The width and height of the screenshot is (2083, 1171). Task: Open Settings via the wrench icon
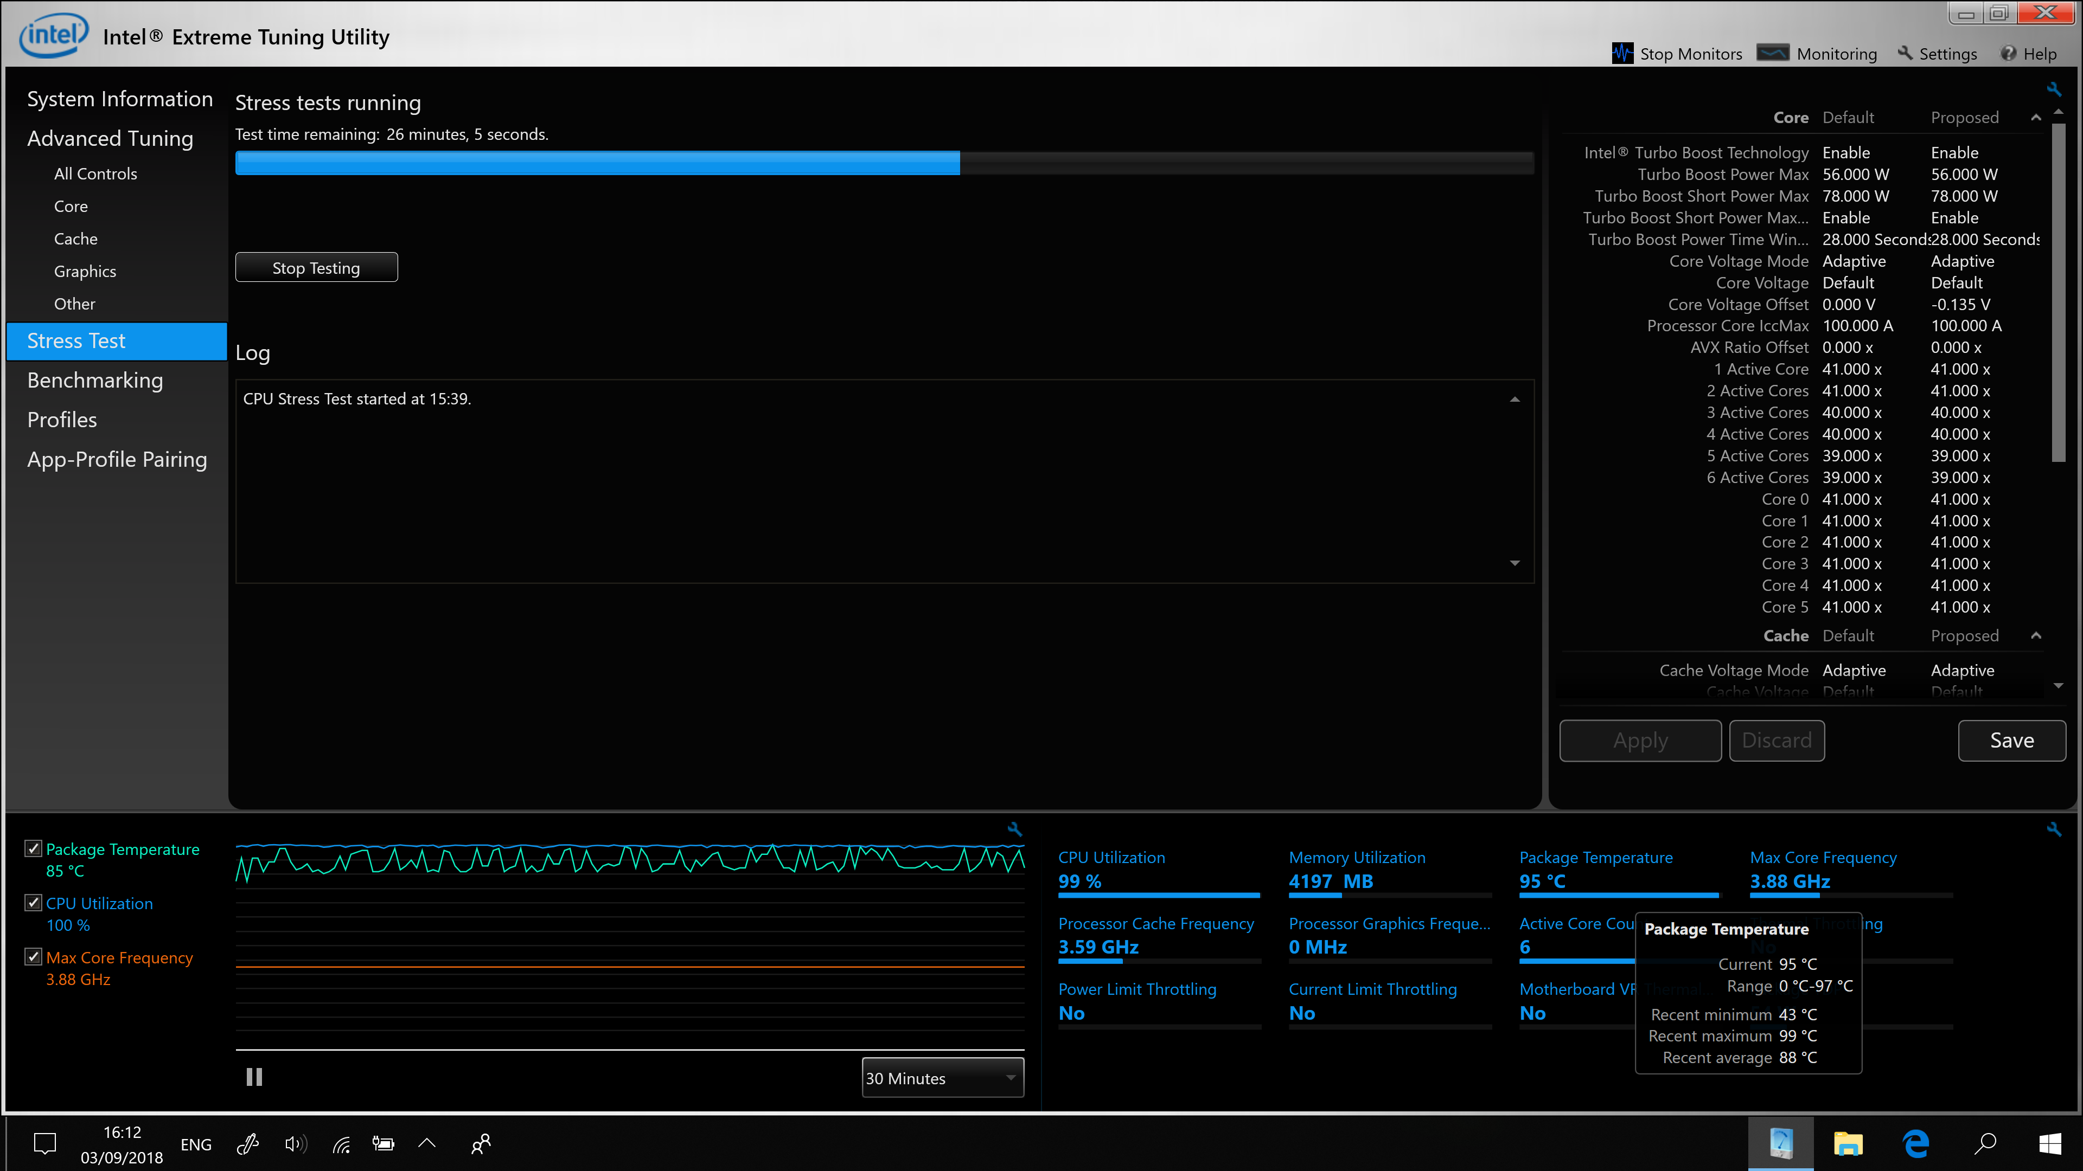(1905, 53)
